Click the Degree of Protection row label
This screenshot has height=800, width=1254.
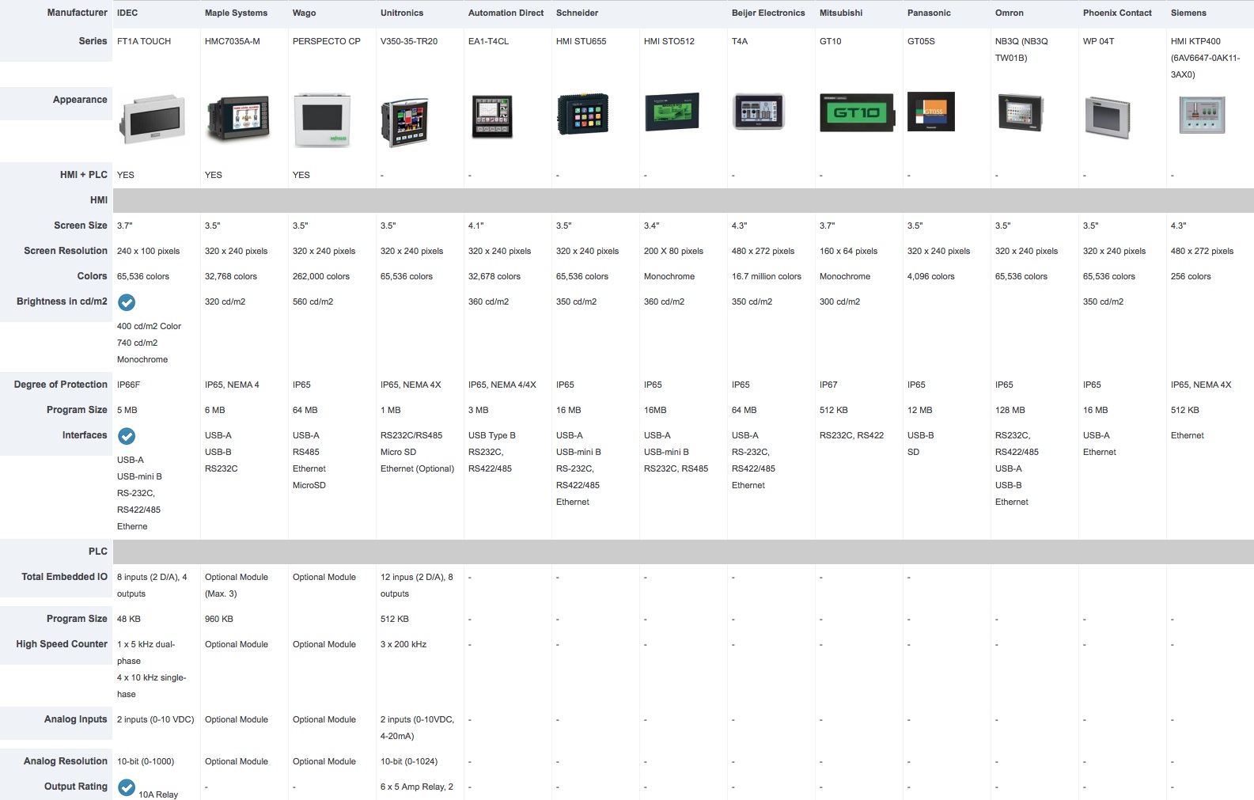(61, 385)
